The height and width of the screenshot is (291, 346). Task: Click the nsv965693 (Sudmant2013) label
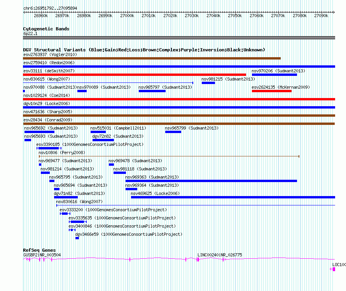click(x=51, y=136)
